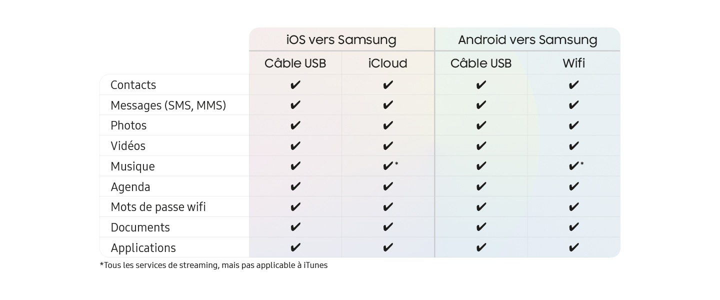Screen dimensions: 720x300
Task: Click the Photos checkmark under Android Câble USB
Action: click(x=481, y=125)
